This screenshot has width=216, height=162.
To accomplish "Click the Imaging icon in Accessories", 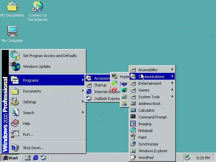I will point(133,124).
